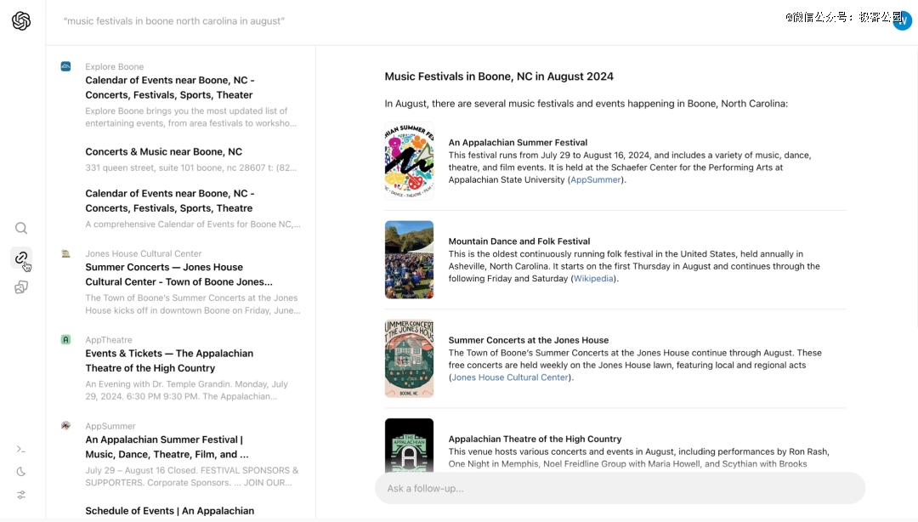The image size is (918, 522).
Task: Click the "Explore Boone" source label
Action: [114, 67]
